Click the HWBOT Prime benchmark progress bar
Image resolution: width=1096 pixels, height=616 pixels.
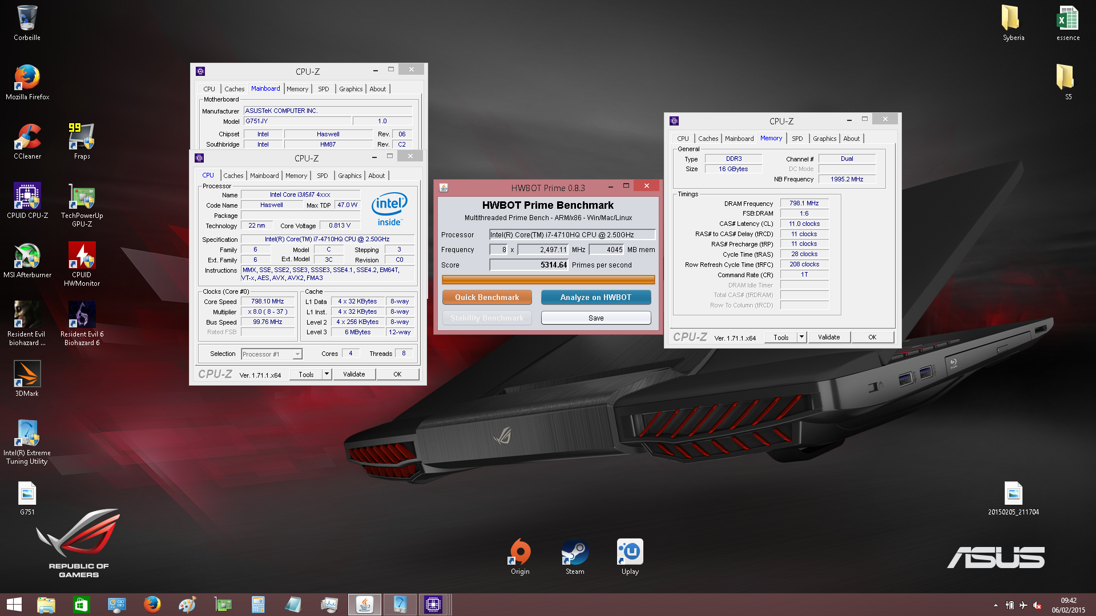(x=548, y=279)
